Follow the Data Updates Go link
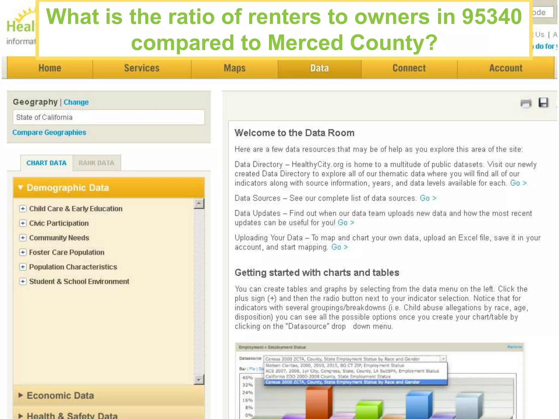559x419 pixels. pos(346,223)
